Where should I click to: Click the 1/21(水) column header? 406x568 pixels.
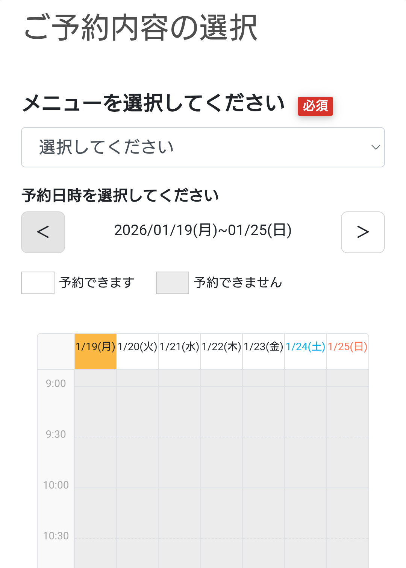[179, 347]
